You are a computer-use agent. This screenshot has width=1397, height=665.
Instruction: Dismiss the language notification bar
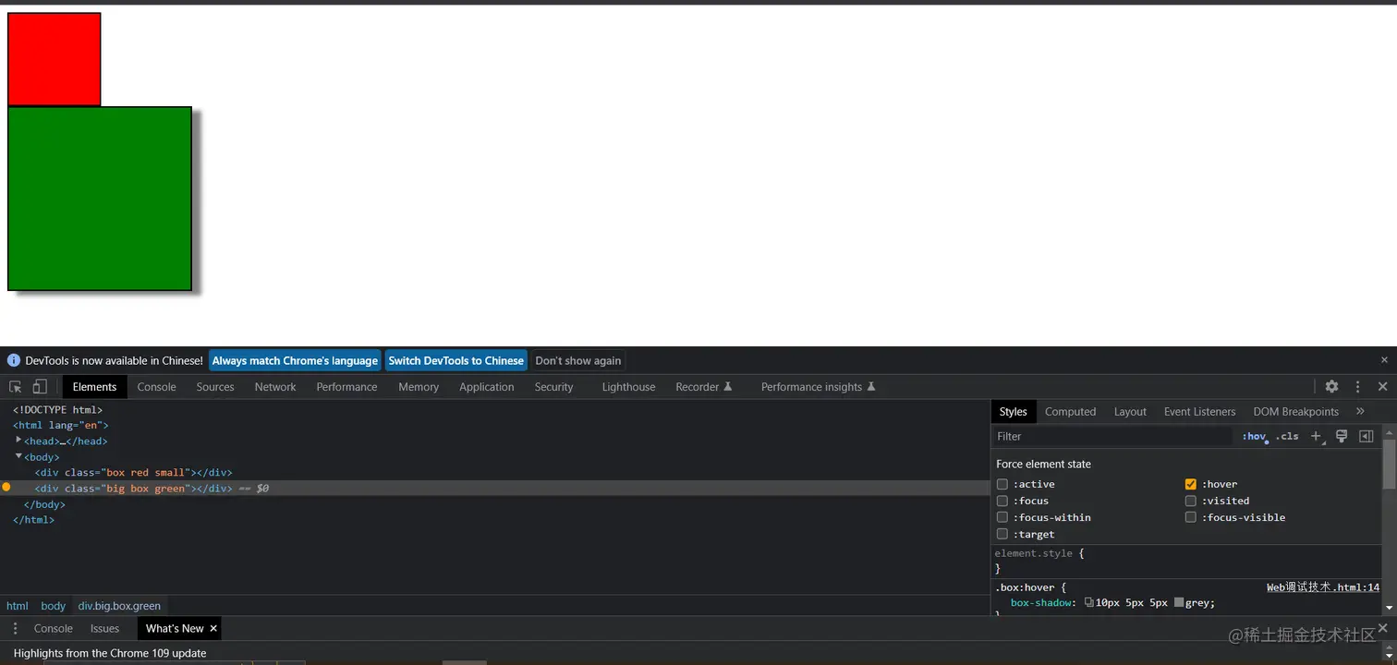[1384, 360]
